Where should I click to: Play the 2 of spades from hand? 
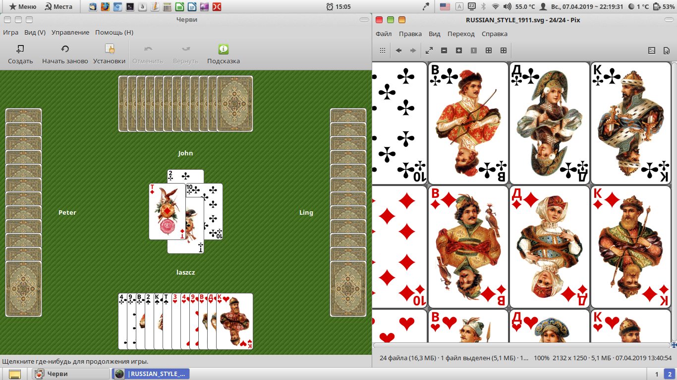point(149,321)
